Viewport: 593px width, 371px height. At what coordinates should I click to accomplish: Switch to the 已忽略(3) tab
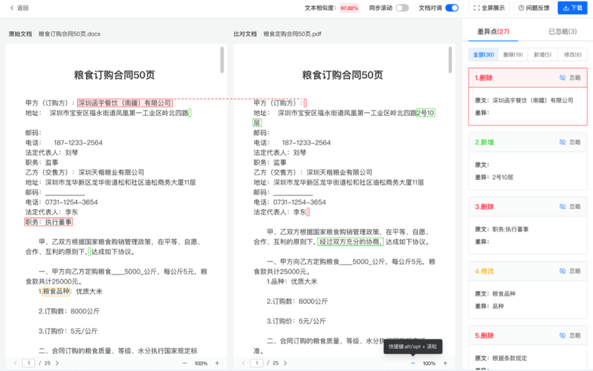point(562,32)
